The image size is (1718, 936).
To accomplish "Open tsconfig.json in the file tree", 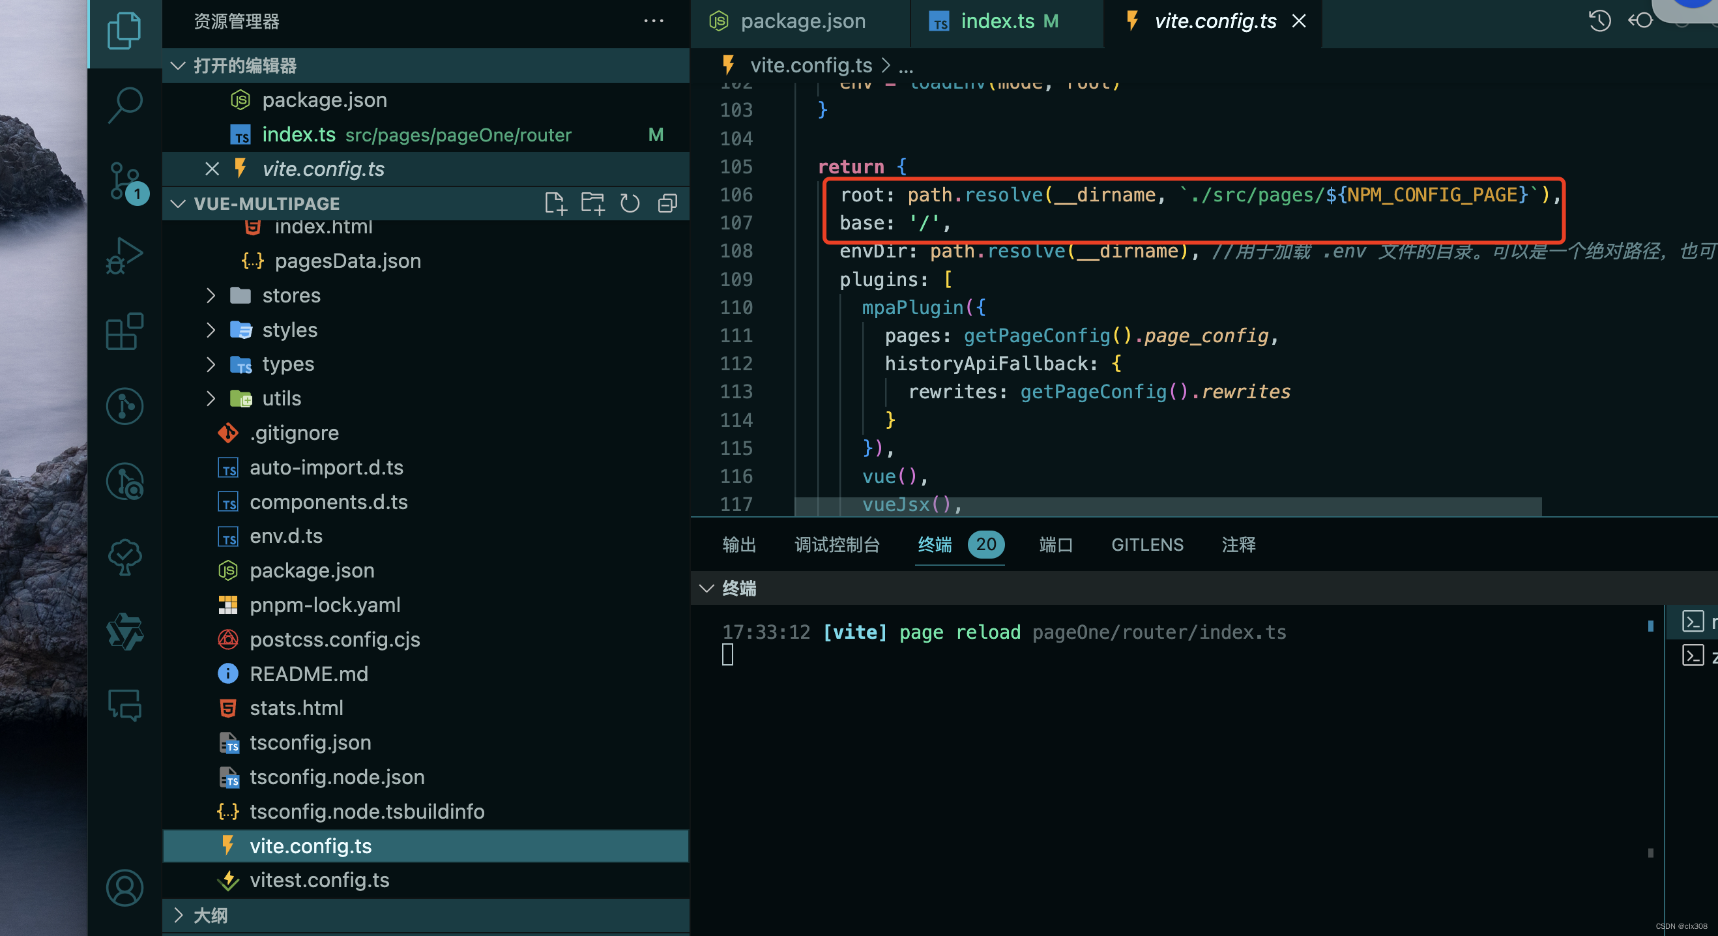I will (310, 742).
